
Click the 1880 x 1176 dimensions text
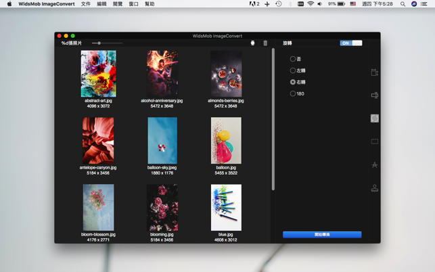pyautogui.click(x=162, y=173)
